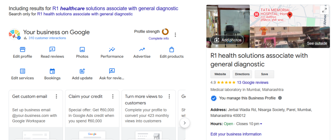Image resolution: width=334 pixels, height=140 pixels.
Task: Click Add photos button on office photo
Action: (x=227, y=40)
